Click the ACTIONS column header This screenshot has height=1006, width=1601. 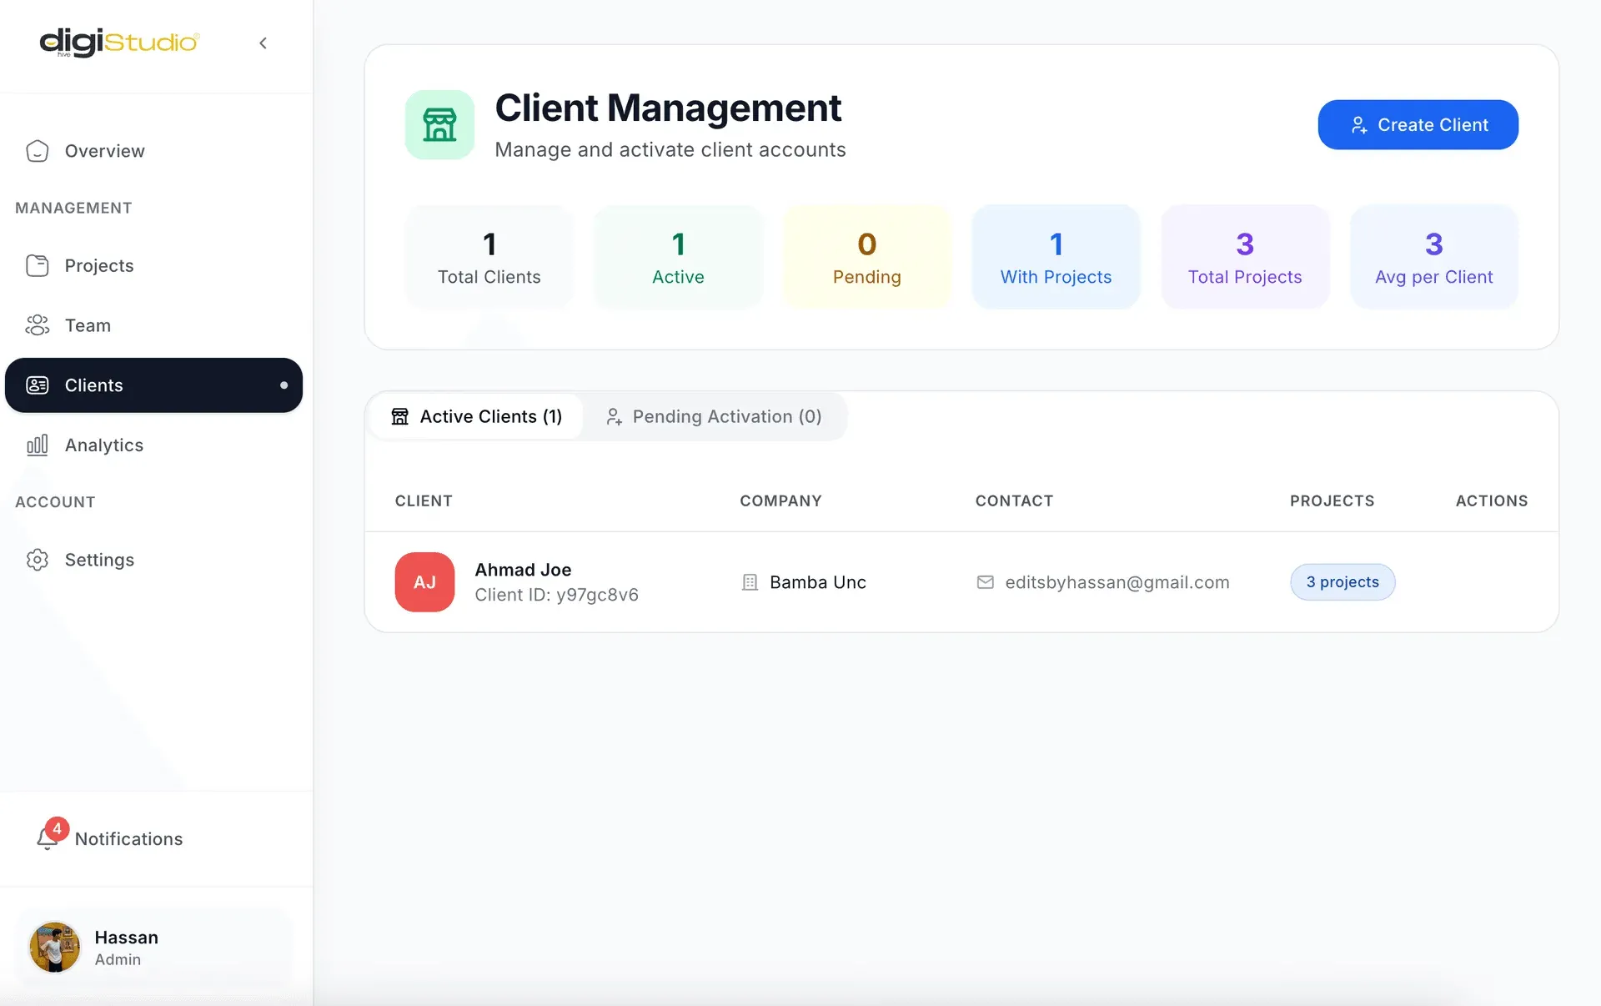[x=1492, y=500]
